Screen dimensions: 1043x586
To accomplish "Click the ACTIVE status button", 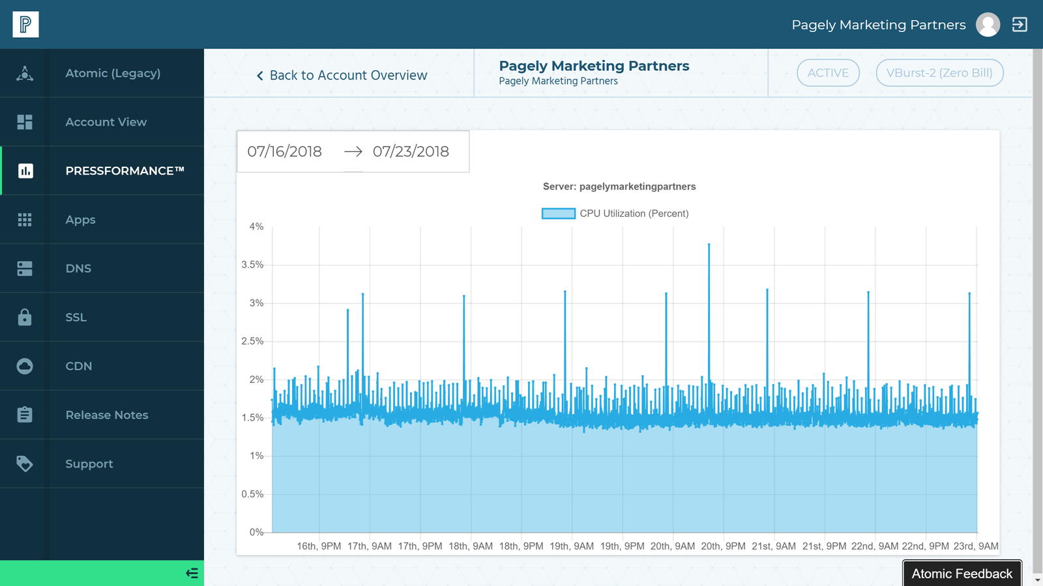I will (828, 73).
